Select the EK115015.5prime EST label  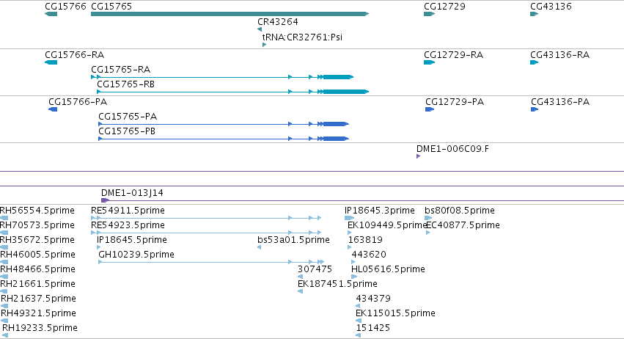click(395, 313)
